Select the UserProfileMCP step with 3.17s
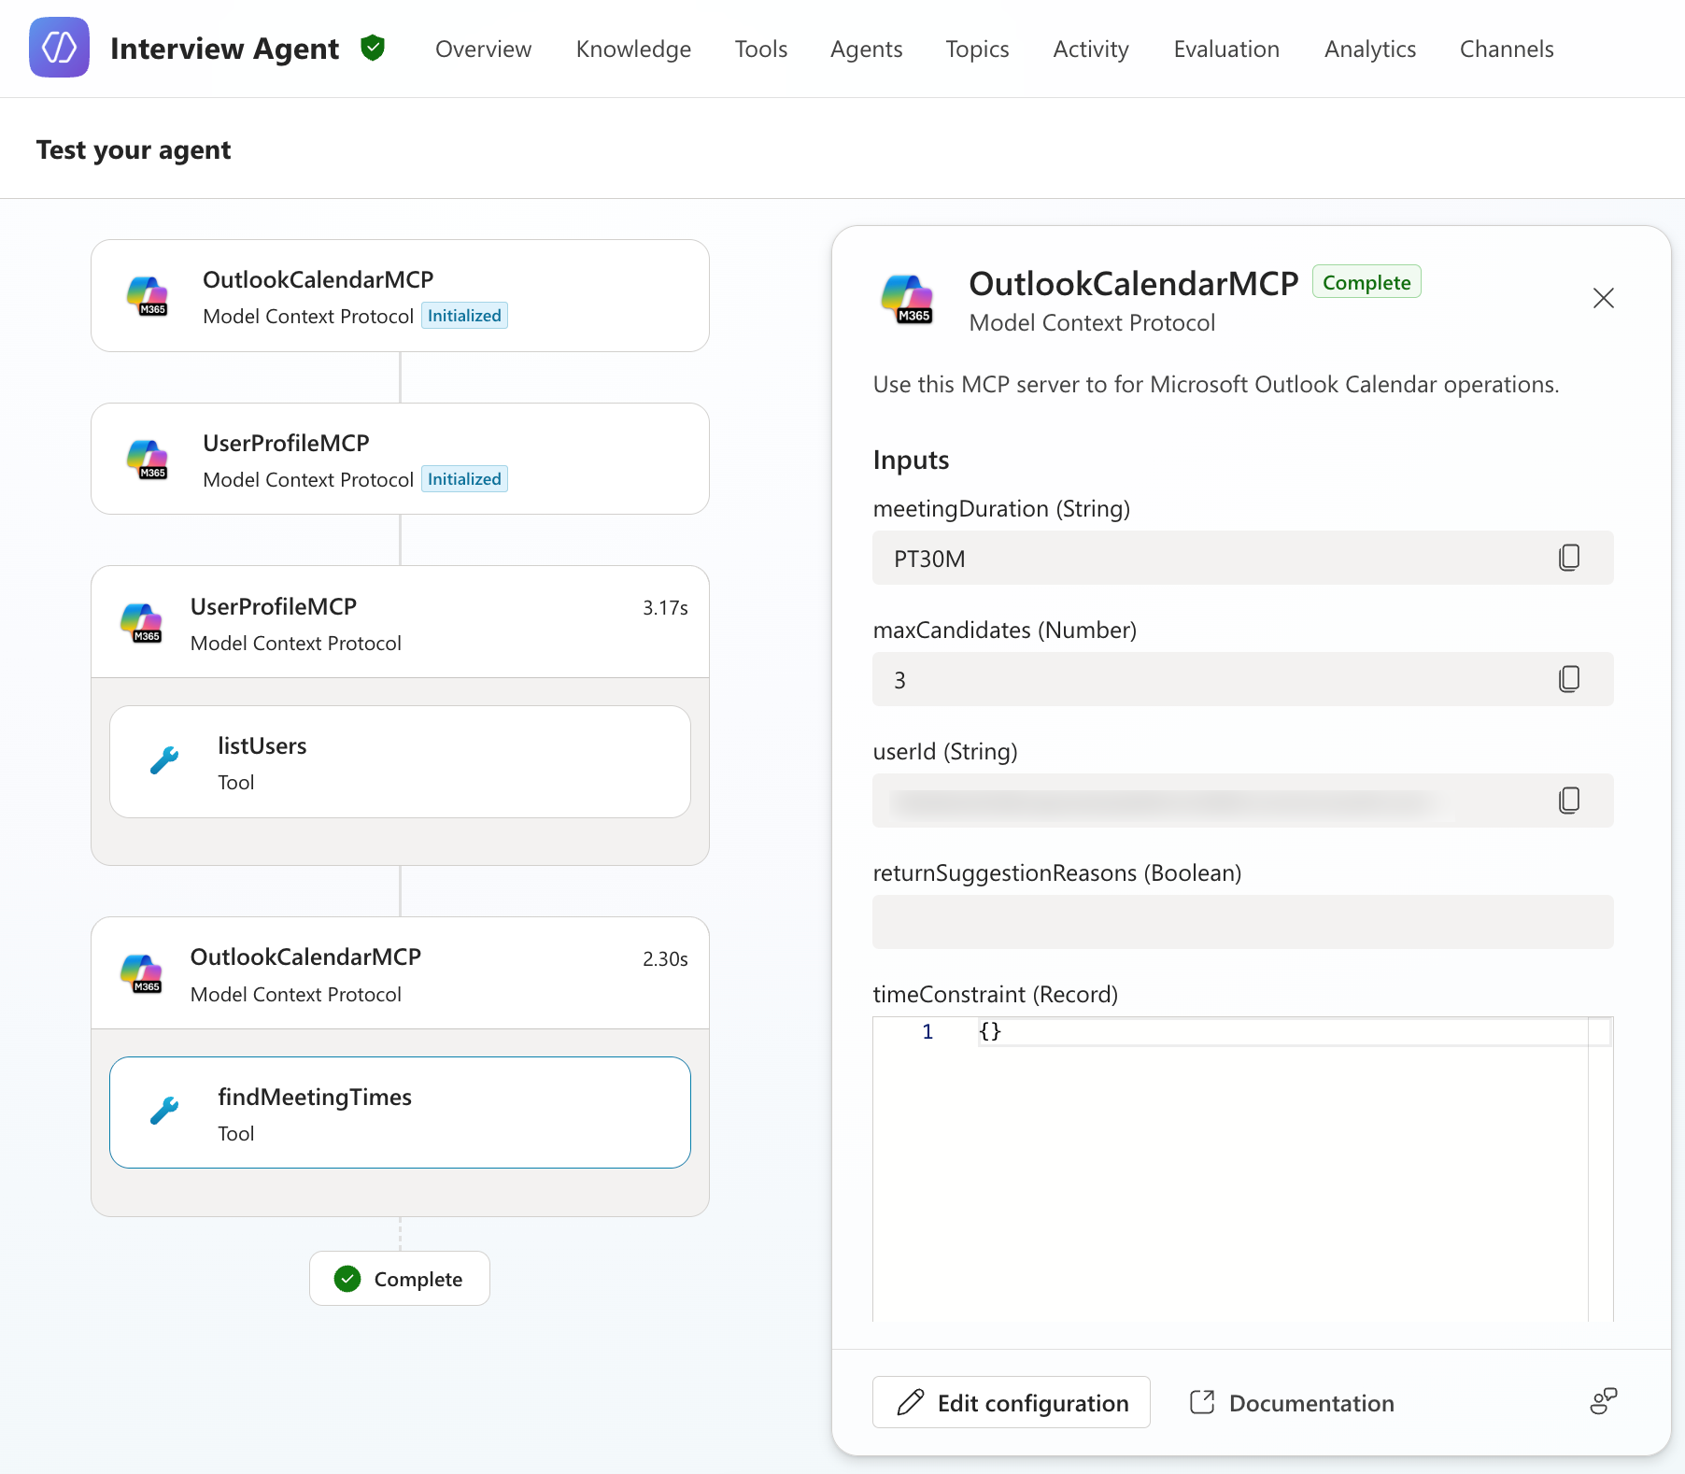 [x=400, y=623]
